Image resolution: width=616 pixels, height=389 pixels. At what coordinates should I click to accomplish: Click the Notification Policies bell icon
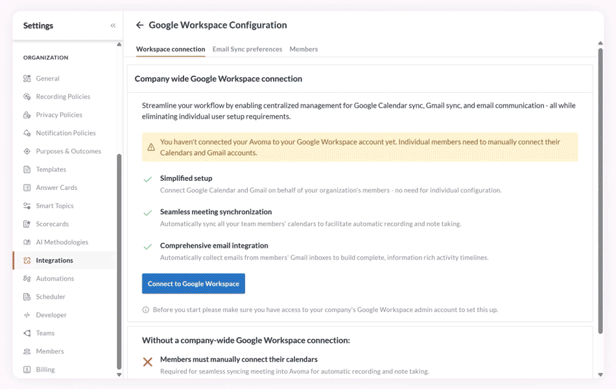[27, 133]
